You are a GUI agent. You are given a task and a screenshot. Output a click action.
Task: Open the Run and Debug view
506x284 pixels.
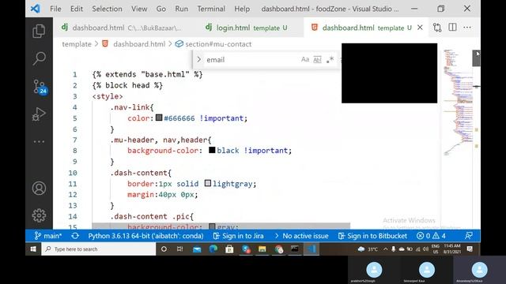(39, 114)
